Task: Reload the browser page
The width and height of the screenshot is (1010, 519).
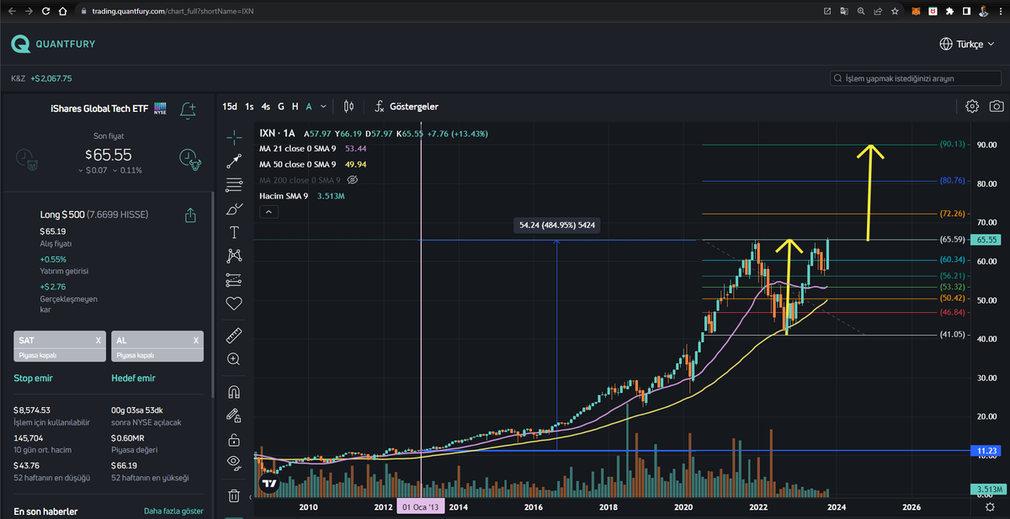Action: pyautogui.click(x=46, y=11)
